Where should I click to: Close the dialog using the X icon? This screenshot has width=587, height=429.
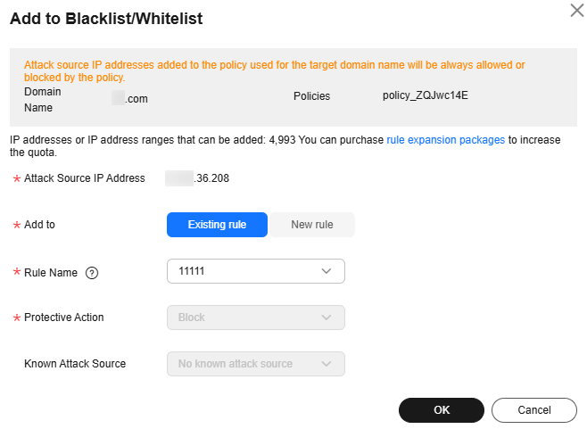(577, 10)
